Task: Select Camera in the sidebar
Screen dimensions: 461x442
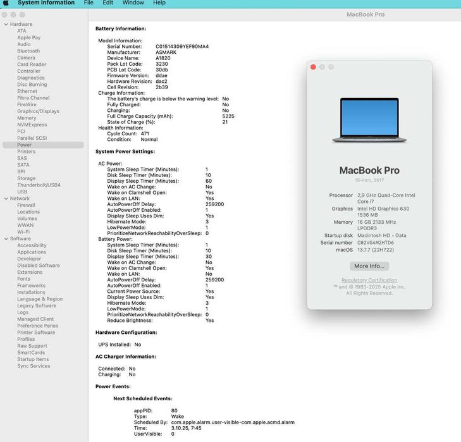Action: click(26, 58)
